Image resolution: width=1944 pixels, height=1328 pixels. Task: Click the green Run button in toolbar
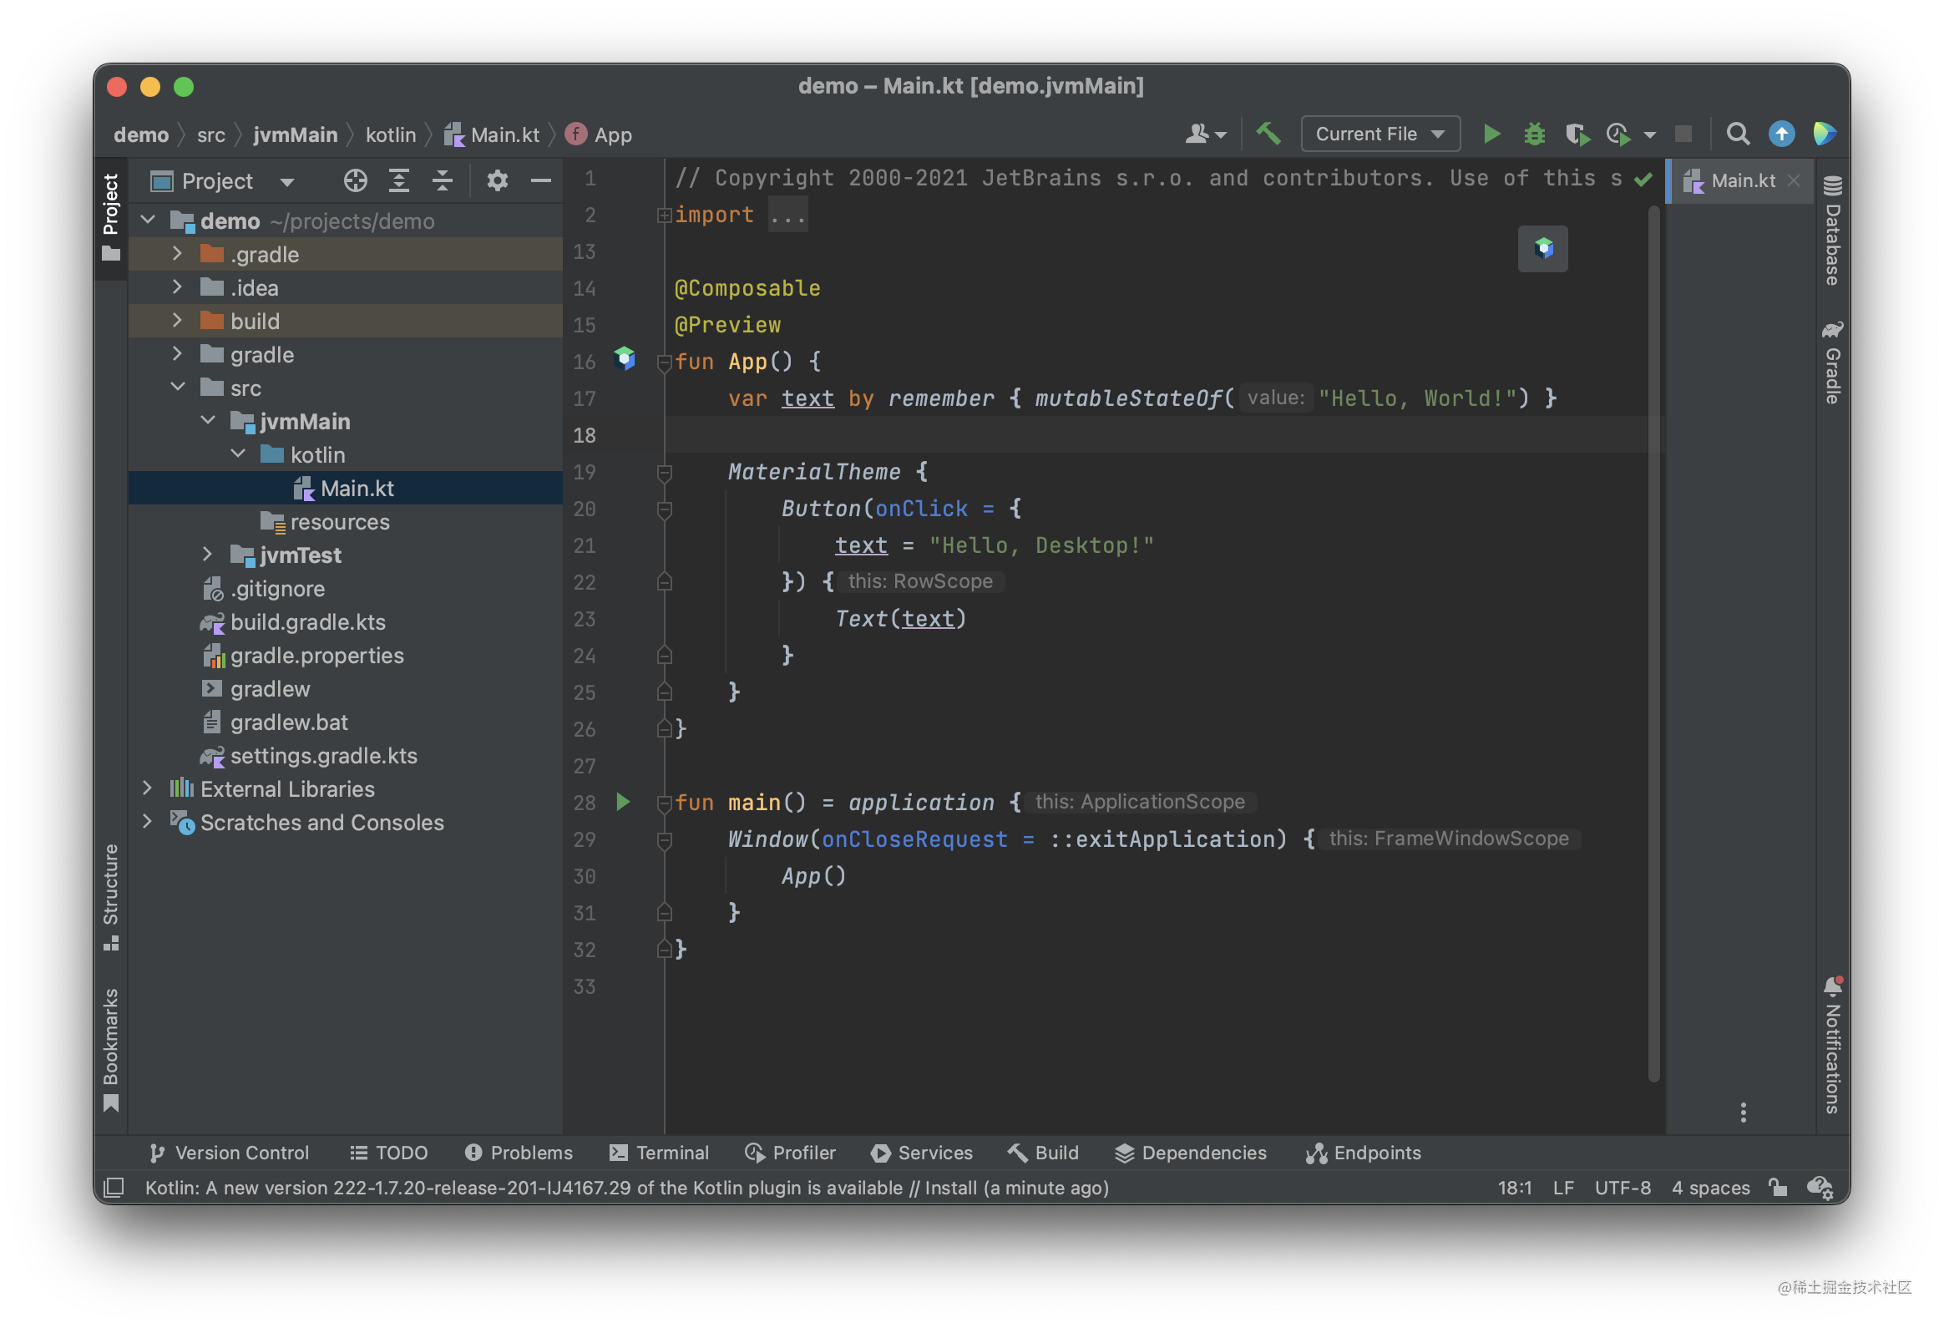pos(1491,134)
